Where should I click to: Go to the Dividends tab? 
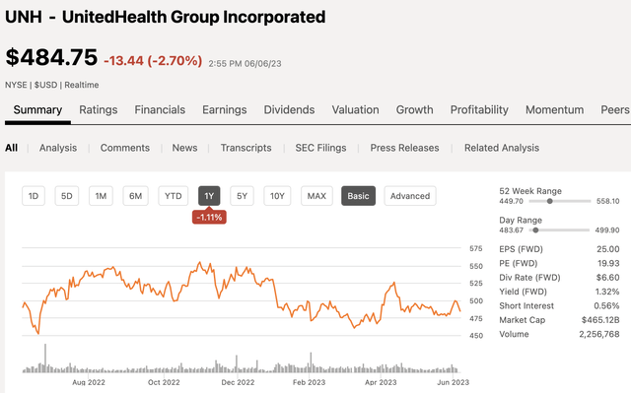289,109
